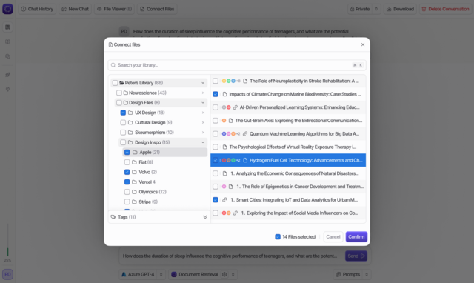Image resolution: width=474 pixels, height=283 pixels.
Task: Click document icon on Natural Disasters row
Action: click(x=224, y=173)
